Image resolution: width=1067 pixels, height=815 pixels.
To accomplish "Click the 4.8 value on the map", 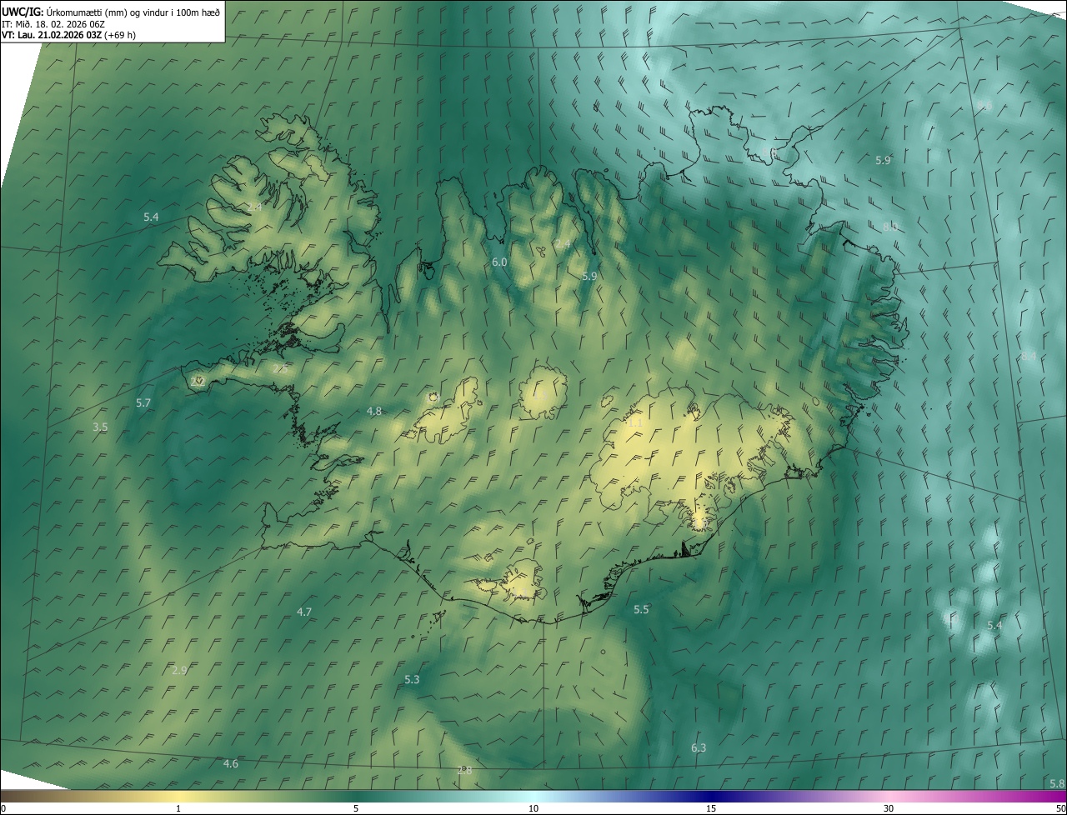I will (x=374, y=411).
